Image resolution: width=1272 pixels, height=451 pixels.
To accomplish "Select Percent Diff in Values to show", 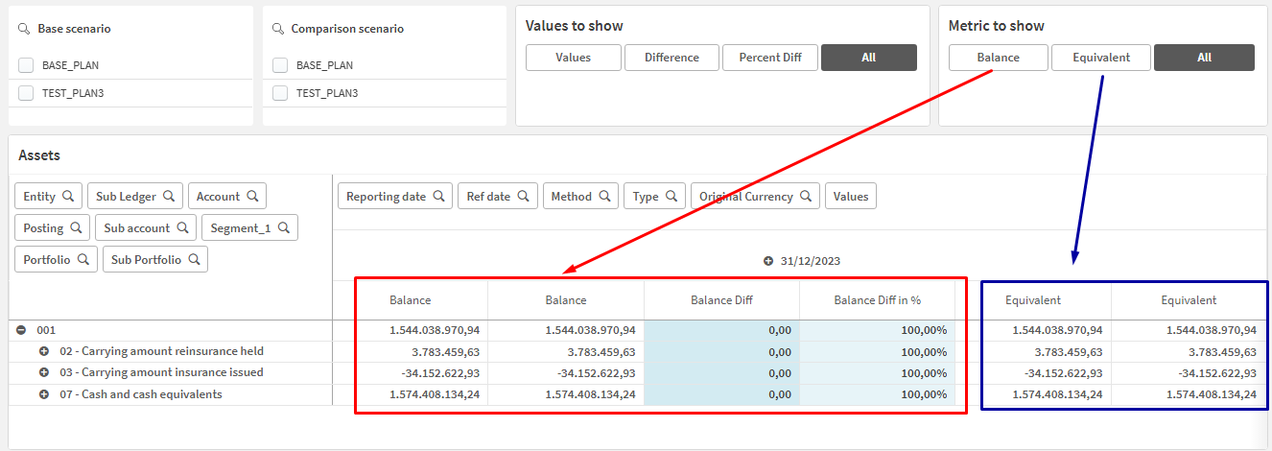I will 769,58.
